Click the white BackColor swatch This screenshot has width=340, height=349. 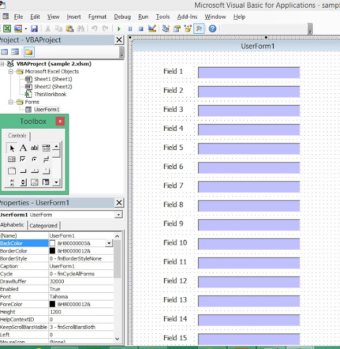pyautogui.click(x=52, y=244)
